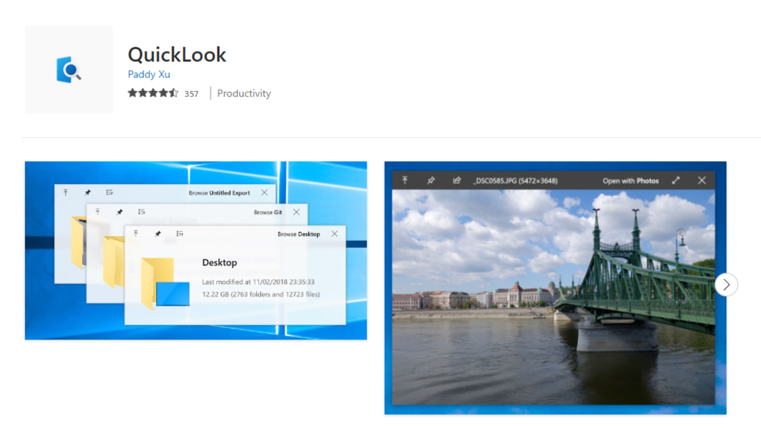The image size is (761, 428).
Task: Close the photo viewer window
Action: (702, 180)
